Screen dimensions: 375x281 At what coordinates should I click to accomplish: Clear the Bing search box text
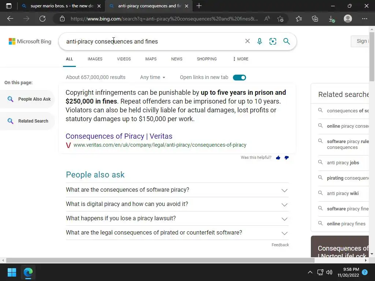(248, 41)
